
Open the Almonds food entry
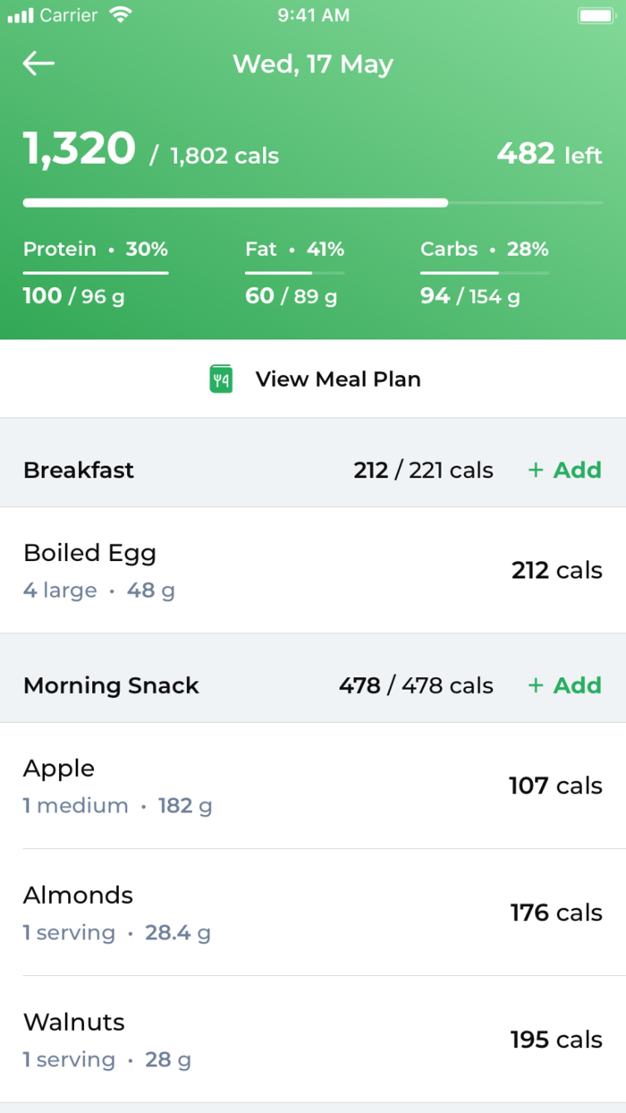313,913
